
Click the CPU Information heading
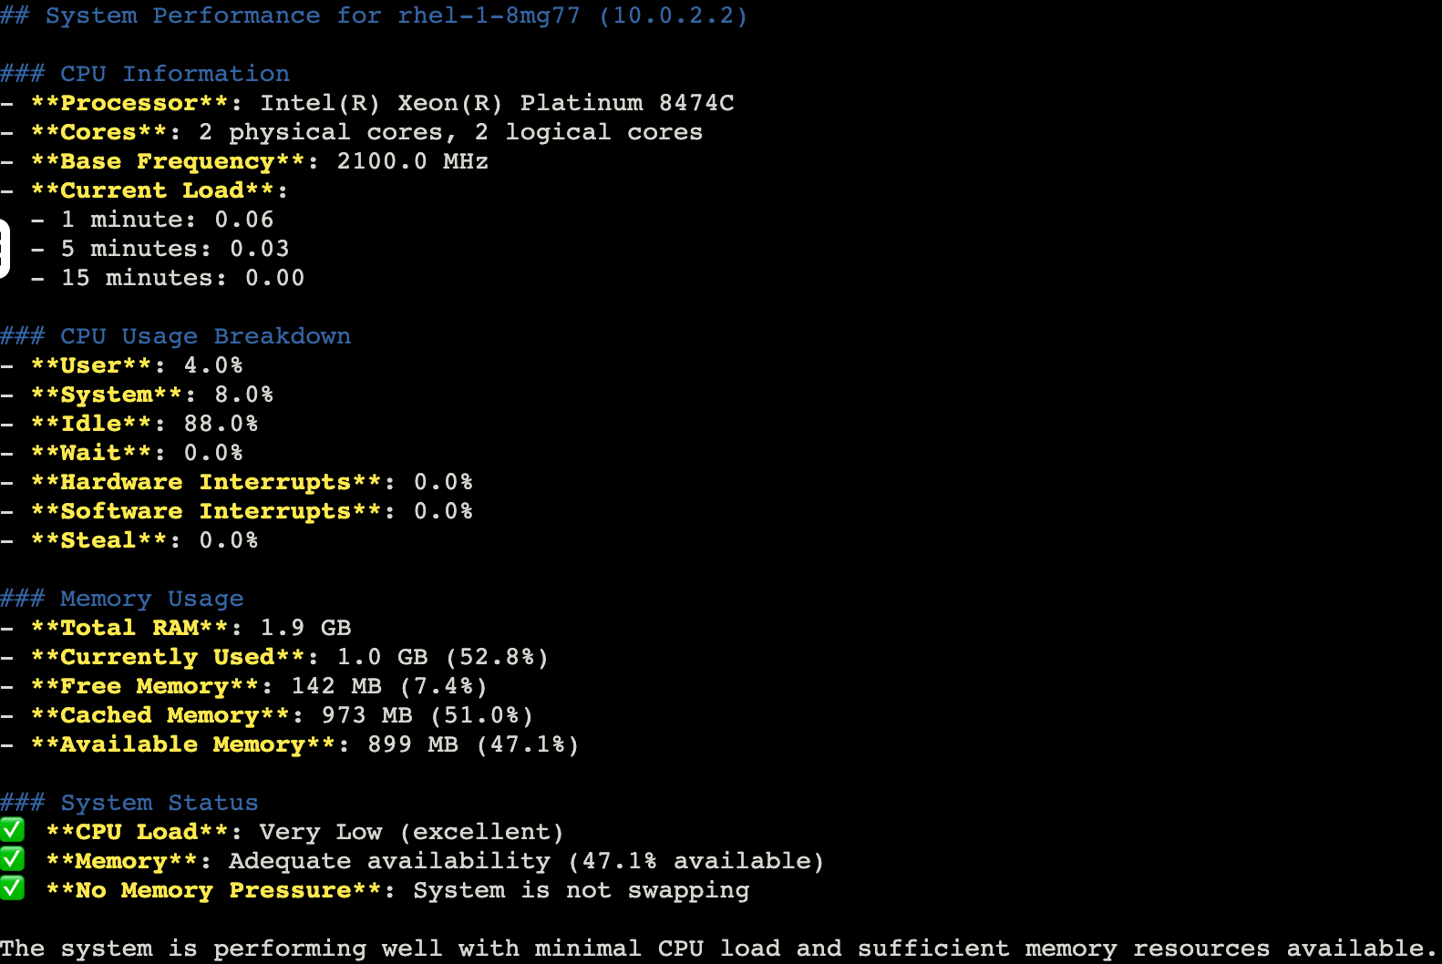click(174, 74)
